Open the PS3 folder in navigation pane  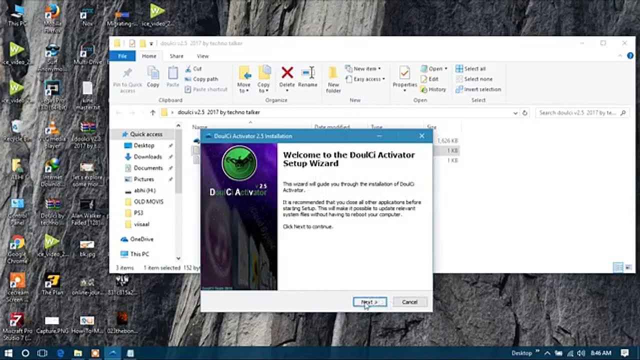click(x=138, y=213)
